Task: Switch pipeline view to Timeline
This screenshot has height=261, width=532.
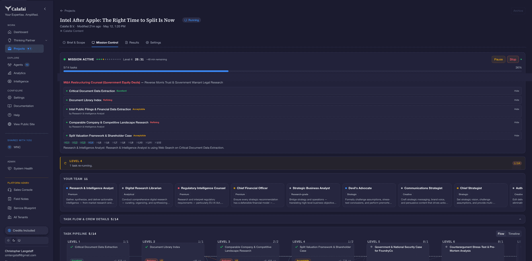Action: tap(514, 234)
